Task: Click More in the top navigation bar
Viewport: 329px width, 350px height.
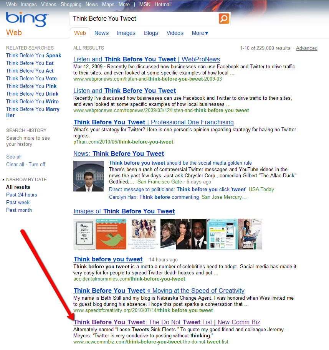Action: (x=124, y=4)
